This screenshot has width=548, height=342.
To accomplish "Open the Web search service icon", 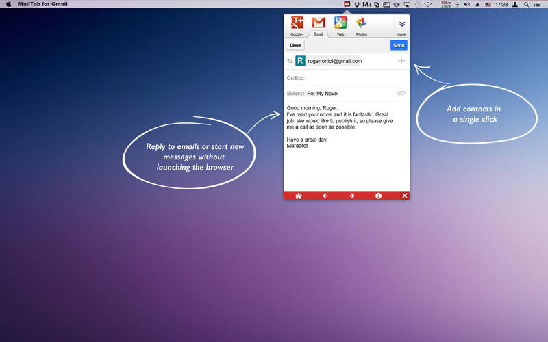I will (340, 23).
